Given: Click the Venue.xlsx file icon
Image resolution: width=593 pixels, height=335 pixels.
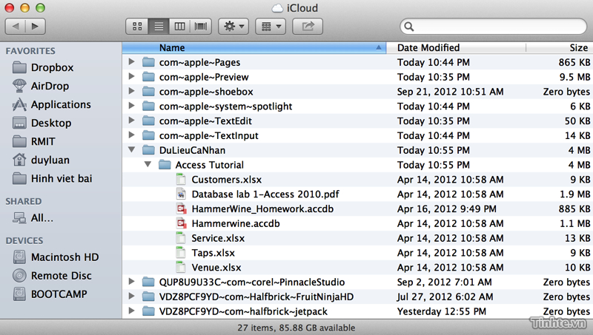Looking at the screenshot, I should (x=181, y=268).
